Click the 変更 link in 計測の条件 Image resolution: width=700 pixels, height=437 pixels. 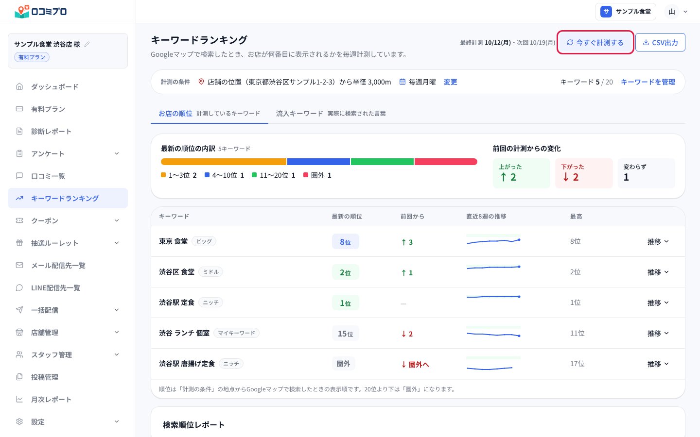pos(450,82)
